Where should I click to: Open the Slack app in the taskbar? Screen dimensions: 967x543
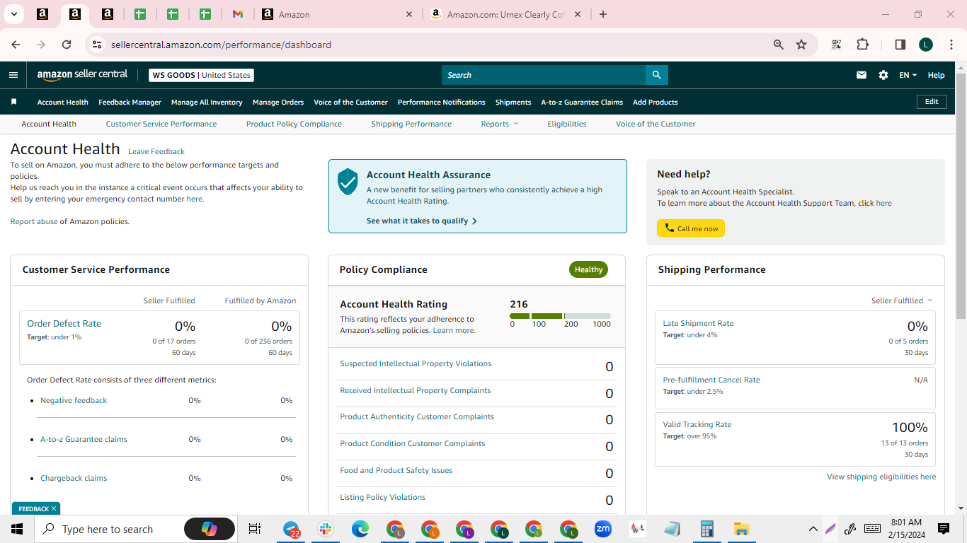pyautogui.click(x=326, y=529)
